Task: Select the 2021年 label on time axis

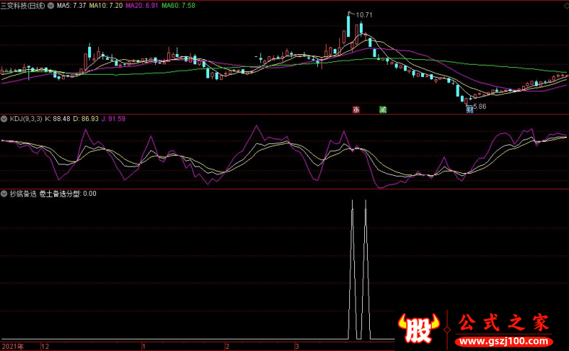Action: (13, 346)
